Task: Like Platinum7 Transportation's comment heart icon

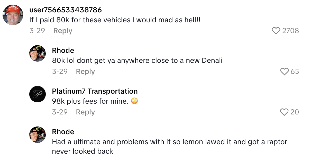Action: point(284,112)
